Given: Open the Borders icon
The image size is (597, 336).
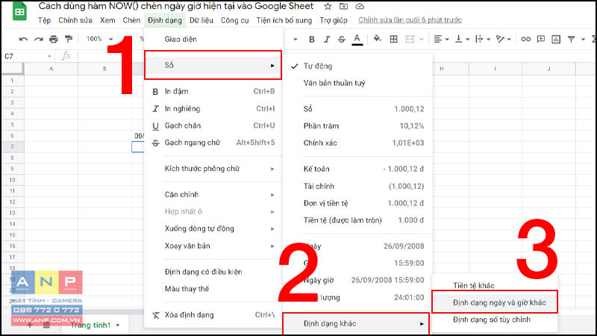Looking at the screenshot, I should 394,39.
